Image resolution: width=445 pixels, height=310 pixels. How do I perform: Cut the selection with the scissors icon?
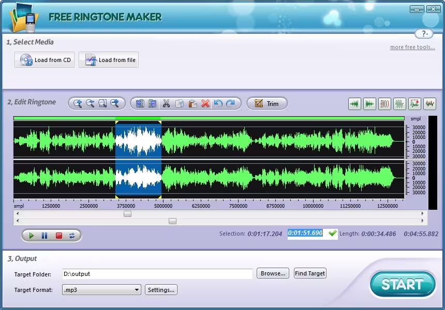point(166,104)
